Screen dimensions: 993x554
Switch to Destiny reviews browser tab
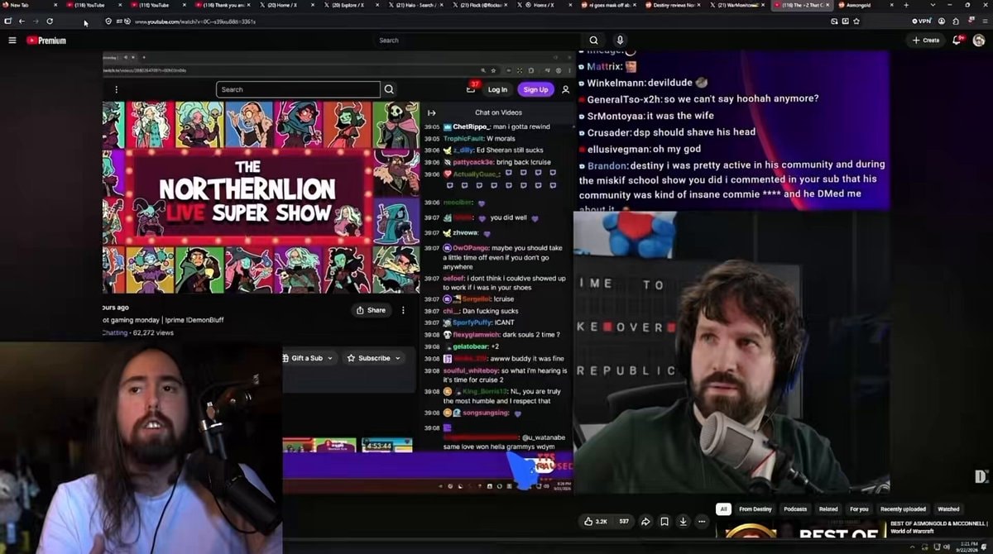(674, 5)
